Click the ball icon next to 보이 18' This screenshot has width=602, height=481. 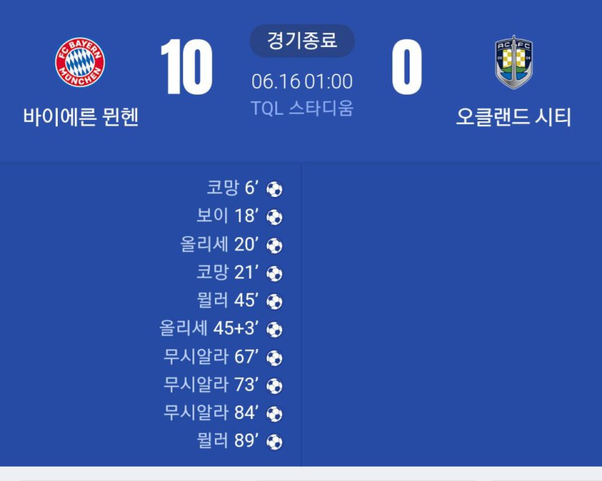click(274, 217)
